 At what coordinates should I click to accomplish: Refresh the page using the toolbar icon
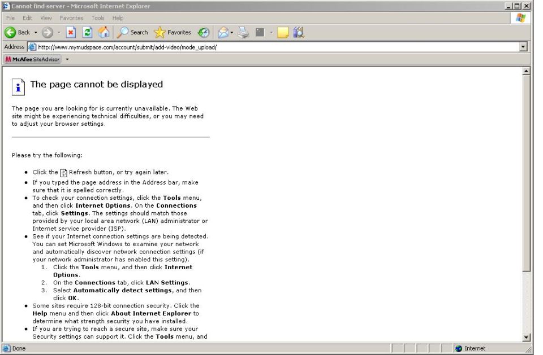coord(87,33)
